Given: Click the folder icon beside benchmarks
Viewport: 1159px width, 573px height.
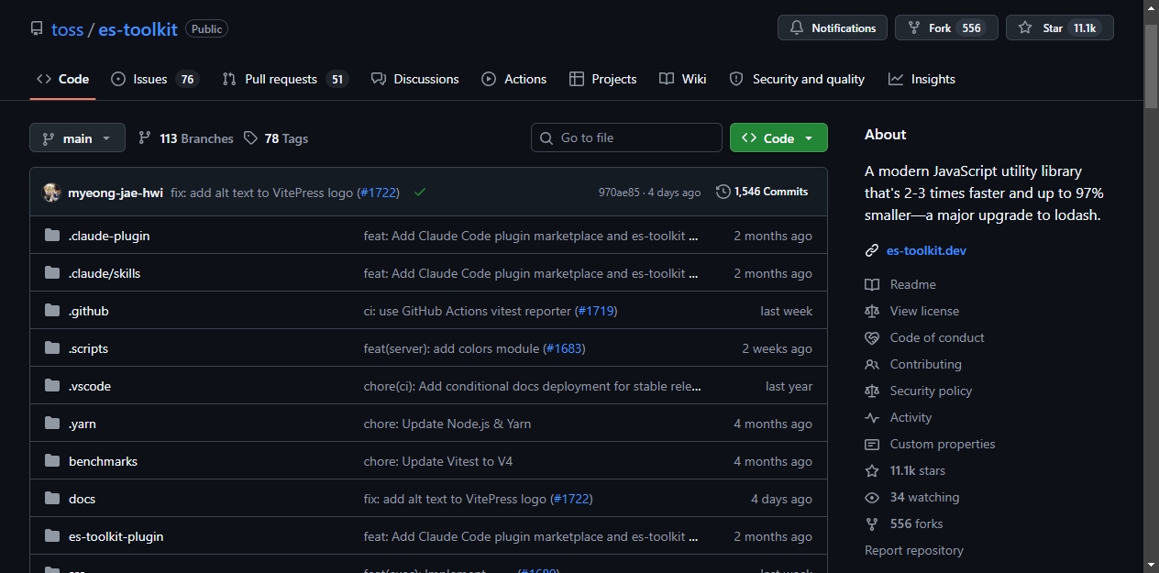Looking at the screenshot, I should (x=52, y=461).
